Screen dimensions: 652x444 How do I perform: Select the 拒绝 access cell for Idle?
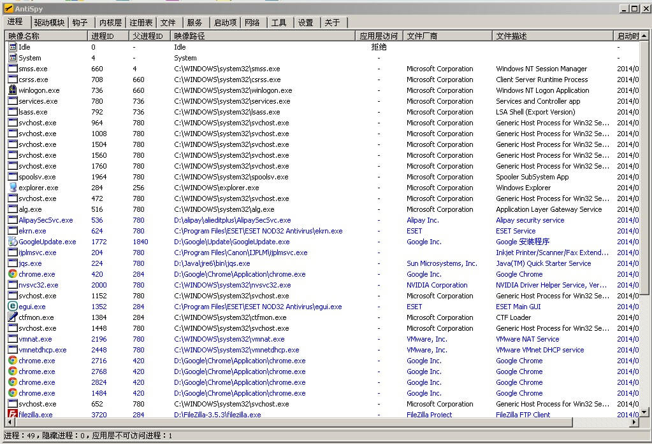[379, 47]
